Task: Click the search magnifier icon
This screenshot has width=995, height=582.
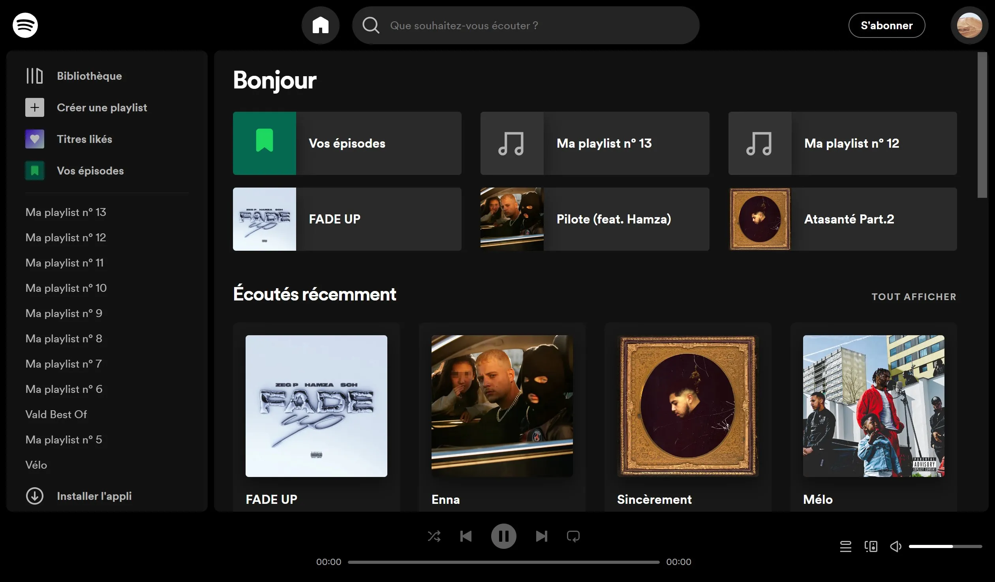Action: 371,25
